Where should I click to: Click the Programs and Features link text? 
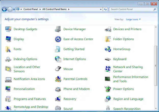[x=30, y=99]
